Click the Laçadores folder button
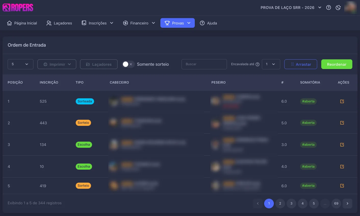The width and height of the screenshot is (360, 216). (99, 64)
